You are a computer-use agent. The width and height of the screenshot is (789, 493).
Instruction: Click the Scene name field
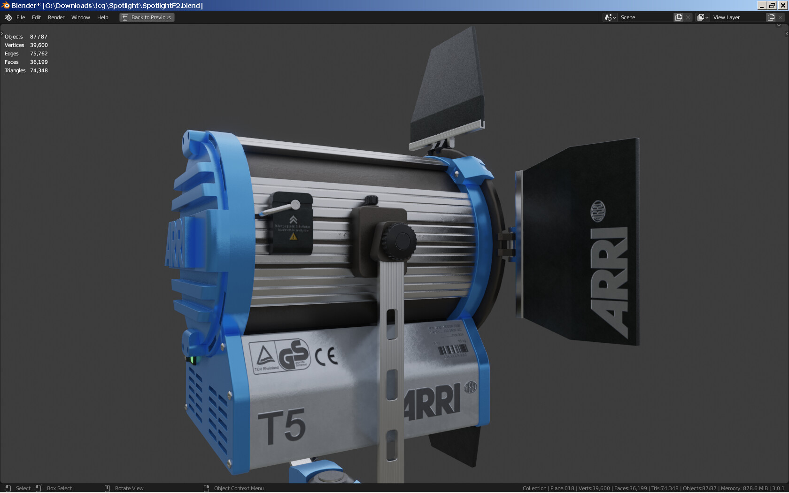645,17
